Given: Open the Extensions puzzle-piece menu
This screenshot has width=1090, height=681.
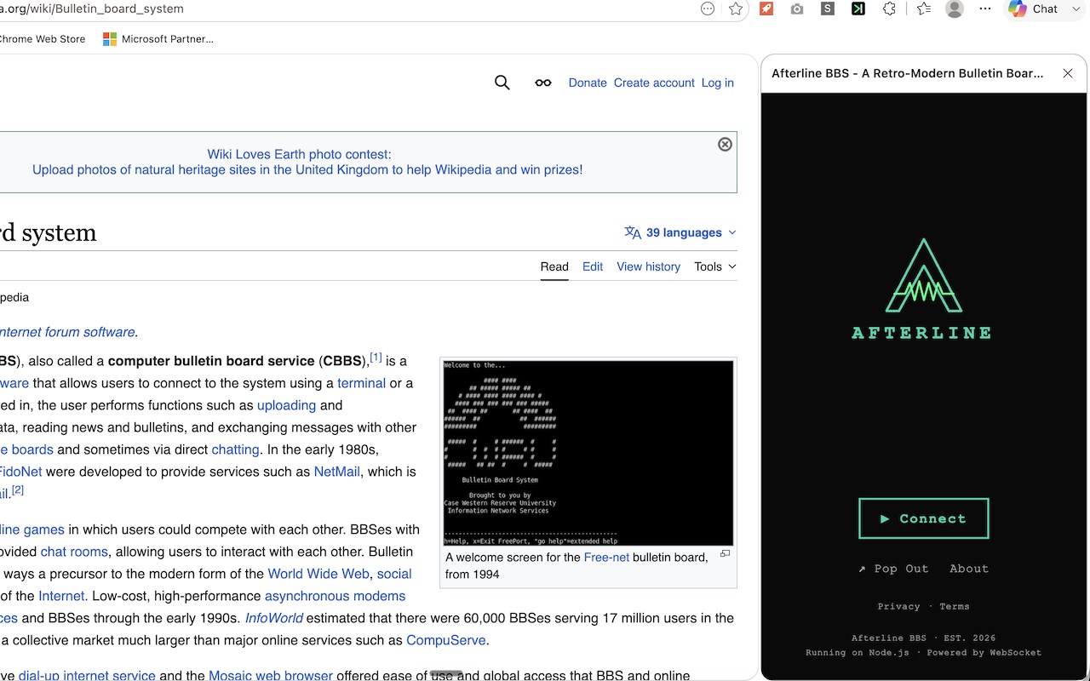Looking at the screenshot, I should [889, 9].
